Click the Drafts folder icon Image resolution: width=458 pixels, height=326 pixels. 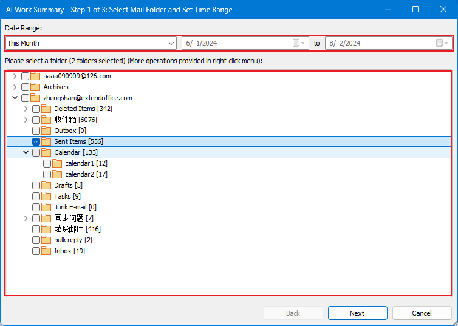(x=47, y=185)
